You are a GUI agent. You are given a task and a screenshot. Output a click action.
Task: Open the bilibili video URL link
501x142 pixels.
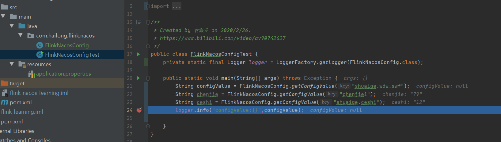coord(222,38)
